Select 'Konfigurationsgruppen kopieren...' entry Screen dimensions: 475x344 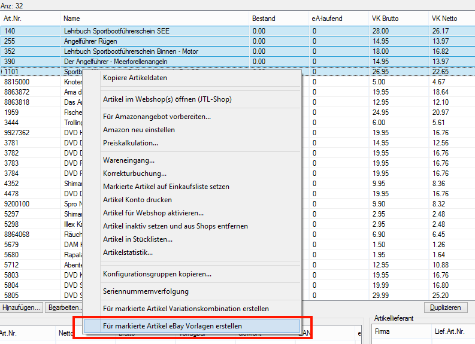point(157,274)
